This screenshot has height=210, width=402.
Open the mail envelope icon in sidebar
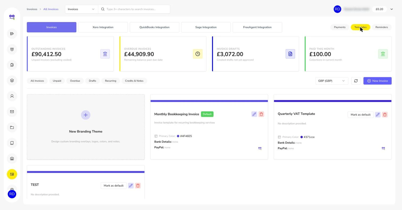12,112
